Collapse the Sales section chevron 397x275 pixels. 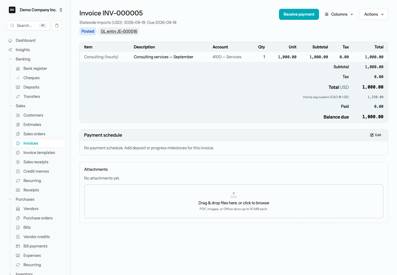point(10,106)
